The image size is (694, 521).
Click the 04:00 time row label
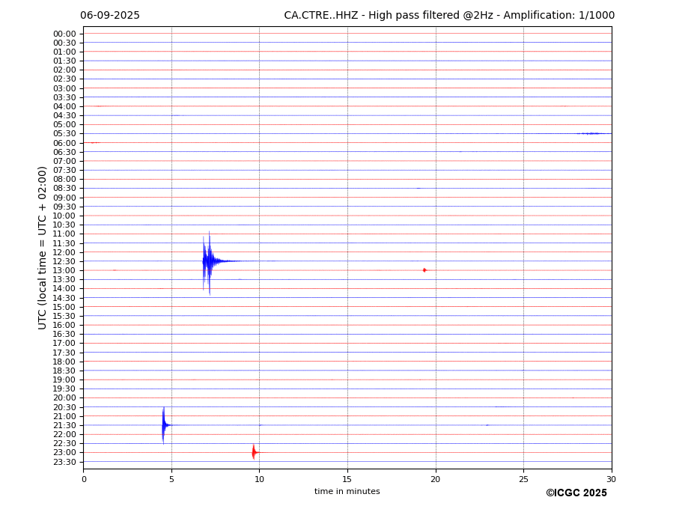coord(64,107)
